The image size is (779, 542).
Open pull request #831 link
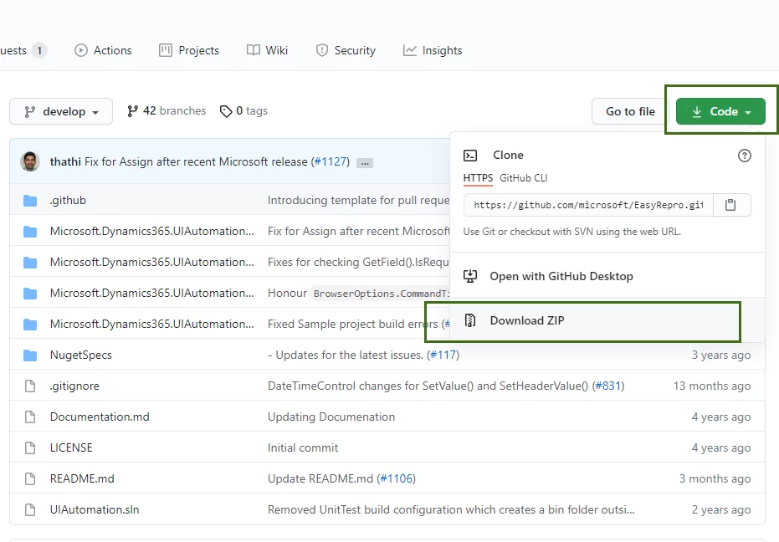click(608, 386)
